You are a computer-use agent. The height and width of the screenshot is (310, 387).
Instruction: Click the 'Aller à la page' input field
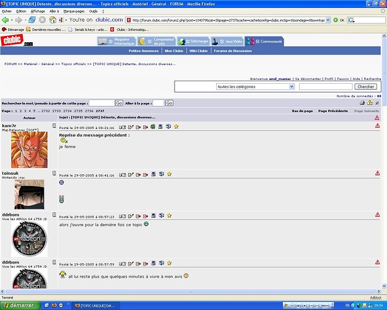[158, 102]
